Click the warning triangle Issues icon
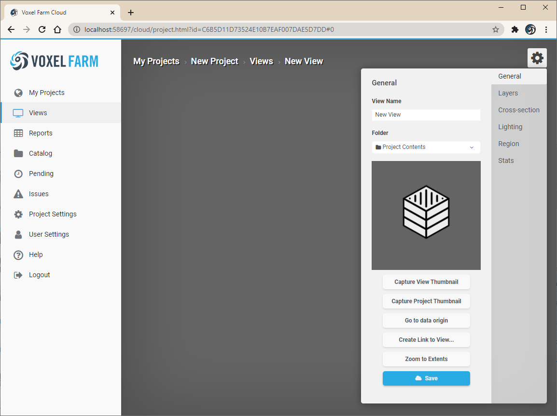 18,194
